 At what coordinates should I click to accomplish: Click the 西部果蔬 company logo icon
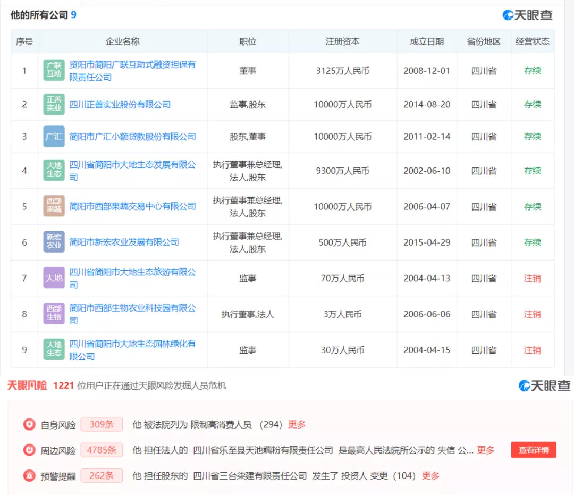click(x=54, y=206)
